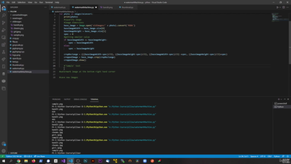Switch to the watermark.py editor tab
The image size is (291, 164).
coord(60,7)
